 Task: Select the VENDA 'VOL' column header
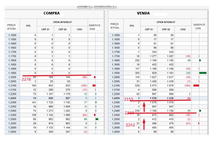pyautogui.click(x=132, y=26)
